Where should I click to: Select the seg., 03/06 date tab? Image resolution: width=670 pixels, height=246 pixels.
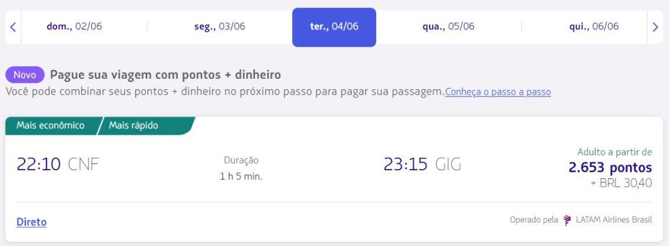coord(220,26)
